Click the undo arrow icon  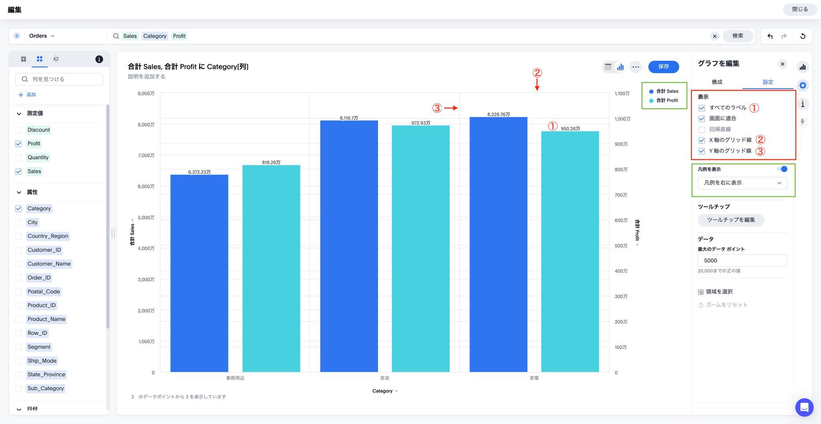770,36
